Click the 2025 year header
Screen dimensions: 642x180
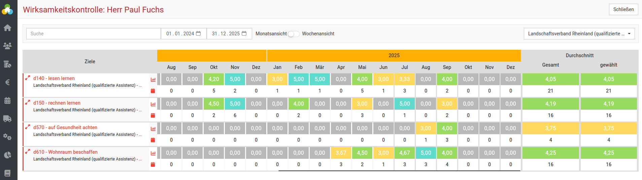394,56
